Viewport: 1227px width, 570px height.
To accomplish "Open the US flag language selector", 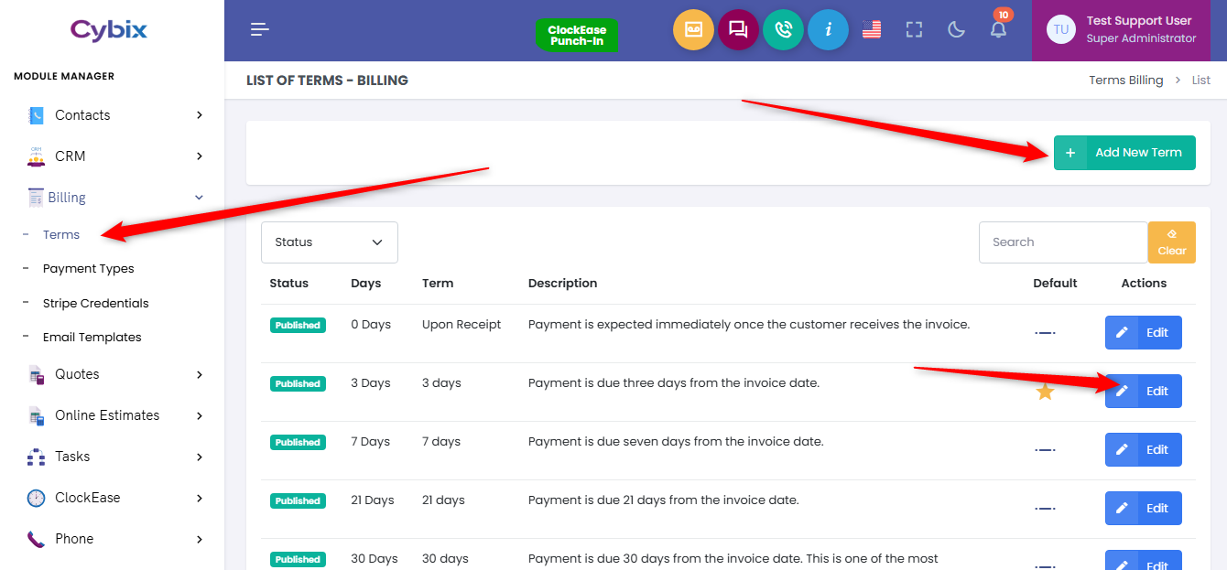I will (x=872, y=30).
